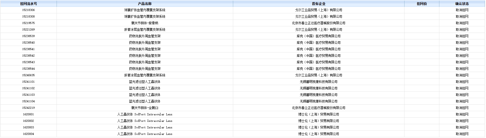Click serial number 1620001 cell

[28, 115]
